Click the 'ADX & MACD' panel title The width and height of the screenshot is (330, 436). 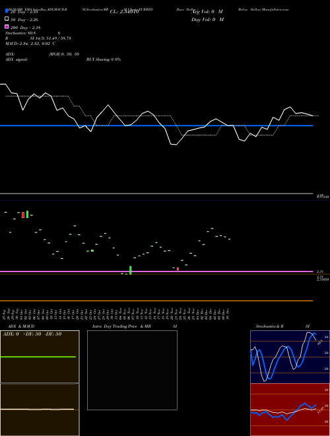(x=21, y=326)
